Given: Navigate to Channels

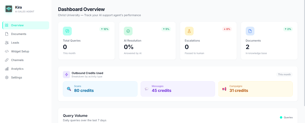Looking at the screenshot, I should pos(26,60).
